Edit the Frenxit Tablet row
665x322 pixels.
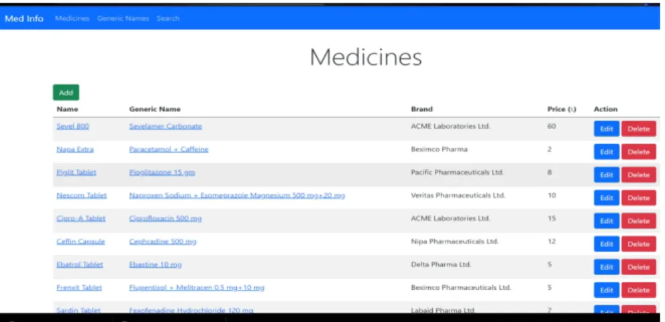[607, 290]
